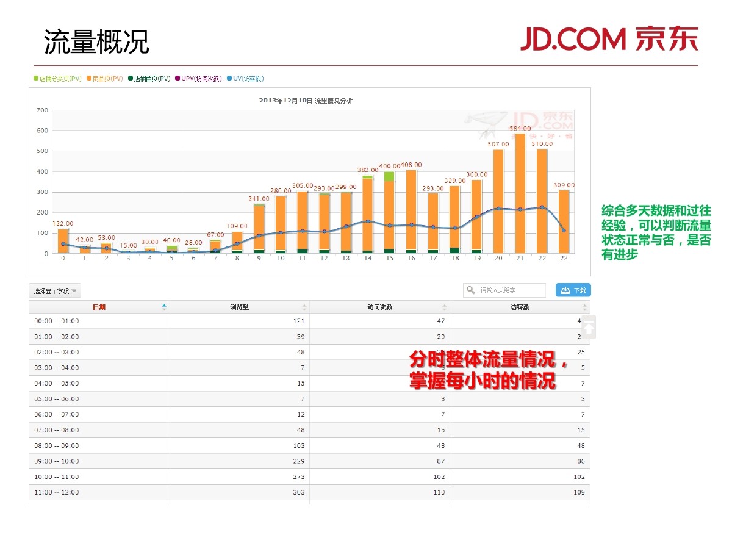732x549 pixels.
Task: Open the 选择显示字段 dropdown
Action: [x=55, y=291]
